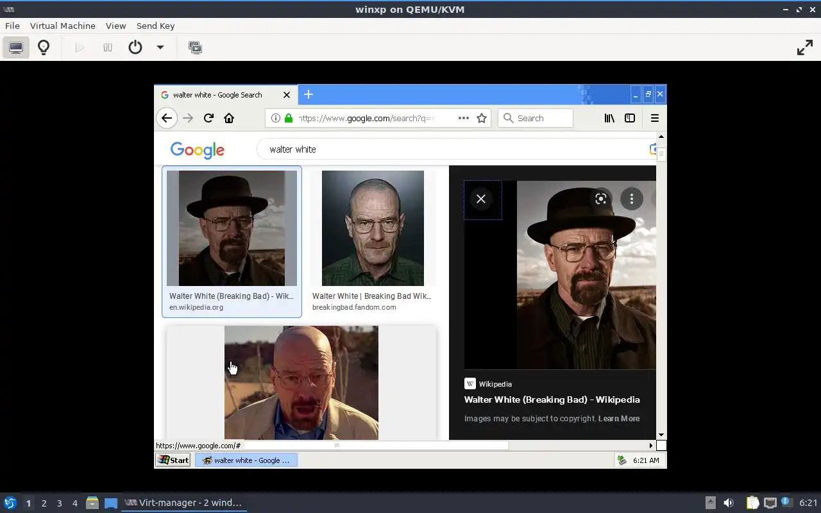The image size is (821, 513).
Task: Click the Firefox Search box
Action: pyautogui.click(x=536, y=118)
